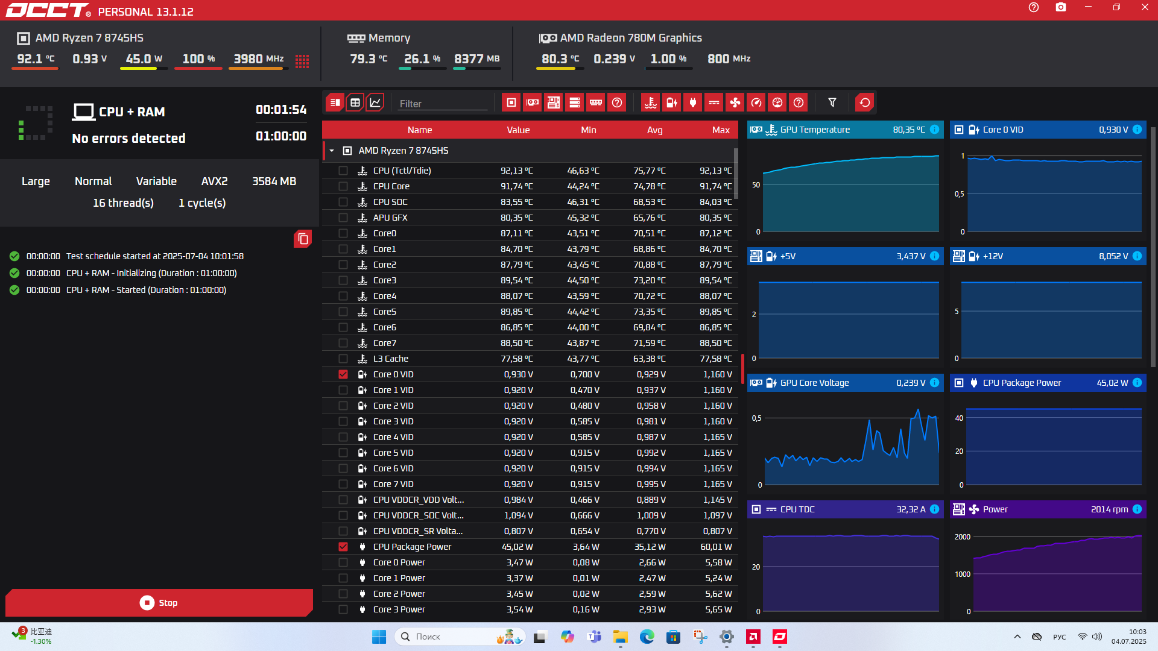The height and width of the screenshot is (651, 1158).
Task: Toggle the motherboard hardware filter icon
Action: 553,102
